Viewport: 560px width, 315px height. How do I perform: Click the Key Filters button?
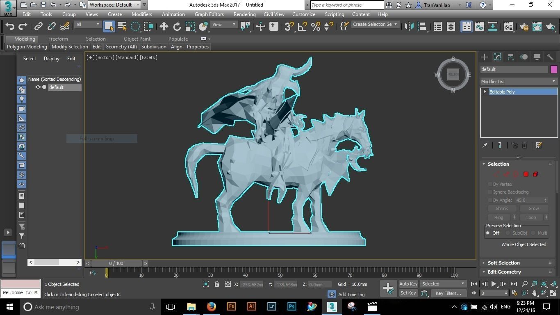coord(448,293)
